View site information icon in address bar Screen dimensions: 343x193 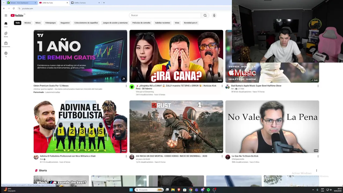19,8
